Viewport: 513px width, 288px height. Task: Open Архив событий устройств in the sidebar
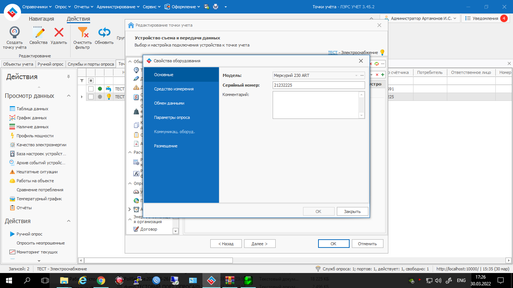[x=41, y=163]
